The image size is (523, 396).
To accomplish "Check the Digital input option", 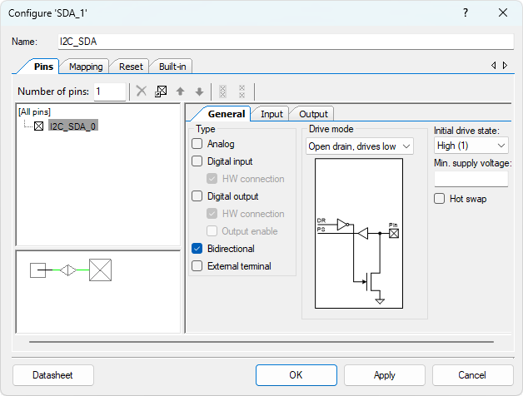I will click(x=197, y=161).
